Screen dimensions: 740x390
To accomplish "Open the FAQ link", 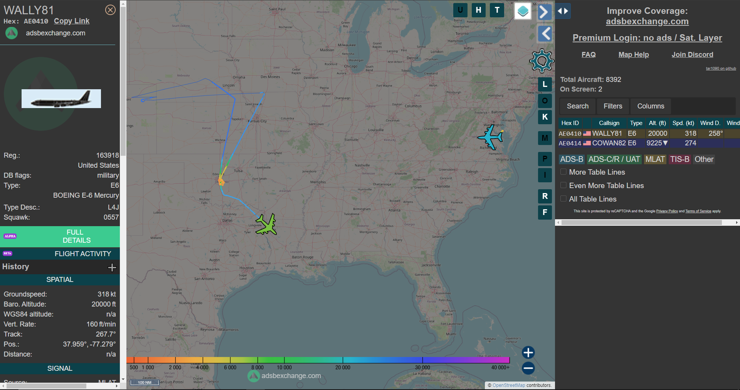I will pyautogui.click(x=589, y=55).
